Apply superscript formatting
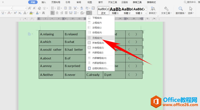 (x=15, y=13)
